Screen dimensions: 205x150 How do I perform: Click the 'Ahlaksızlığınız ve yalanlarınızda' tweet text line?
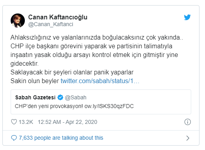[97, 38]
